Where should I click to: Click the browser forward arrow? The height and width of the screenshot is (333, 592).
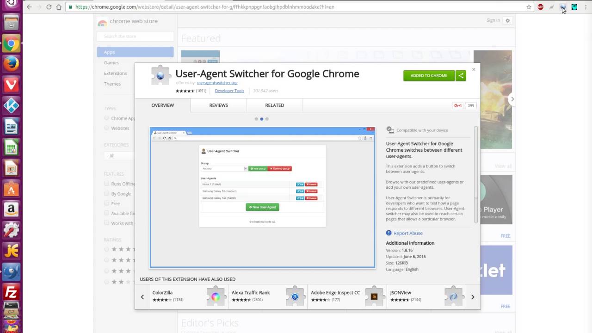click(x=39, y=7)
